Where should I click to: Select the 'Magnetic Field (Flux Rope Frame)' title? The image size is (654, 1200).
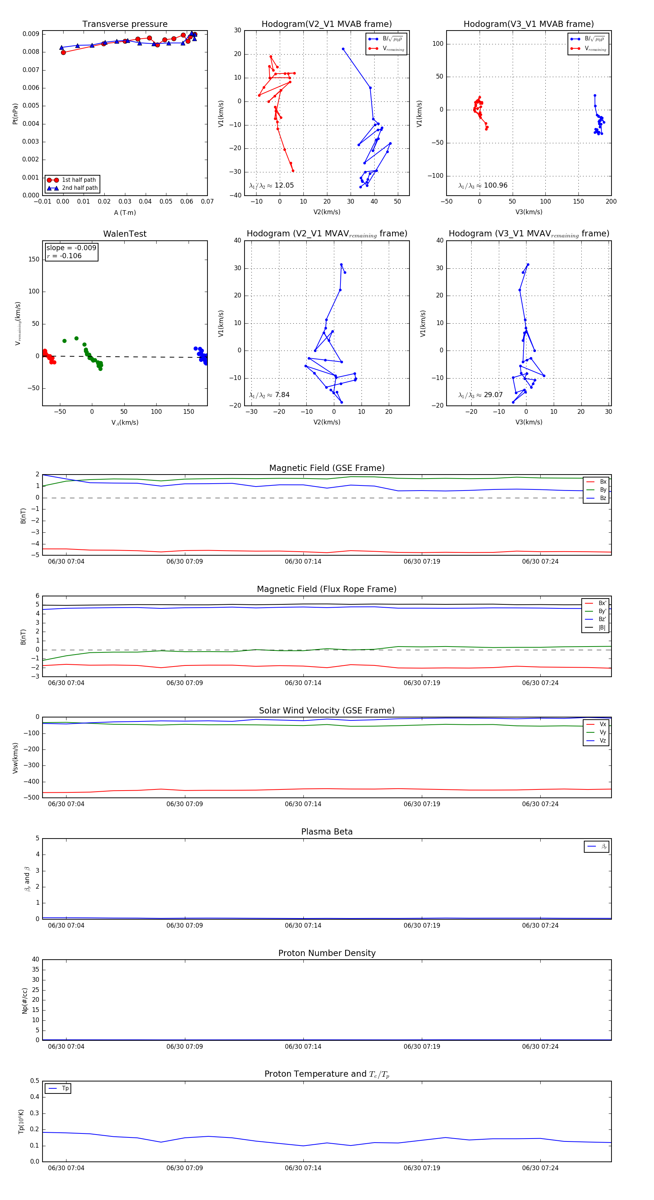tap(327, 589)
